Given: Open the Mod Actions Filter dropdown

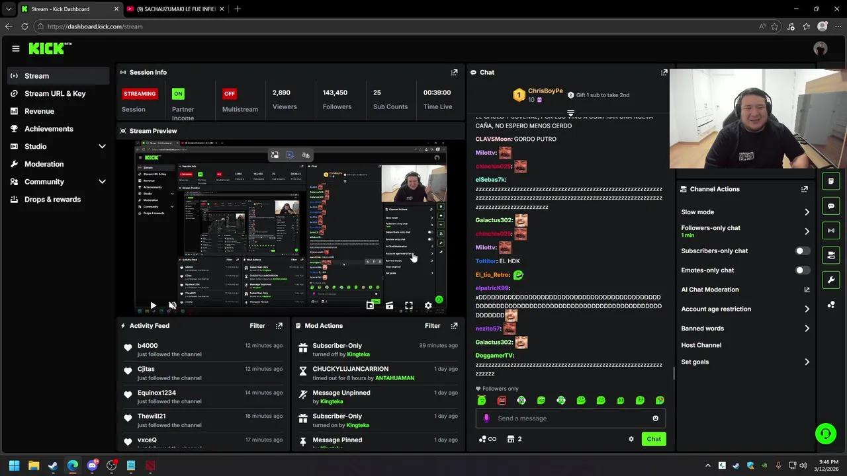Looking at the screenshot, I should 432,326.
